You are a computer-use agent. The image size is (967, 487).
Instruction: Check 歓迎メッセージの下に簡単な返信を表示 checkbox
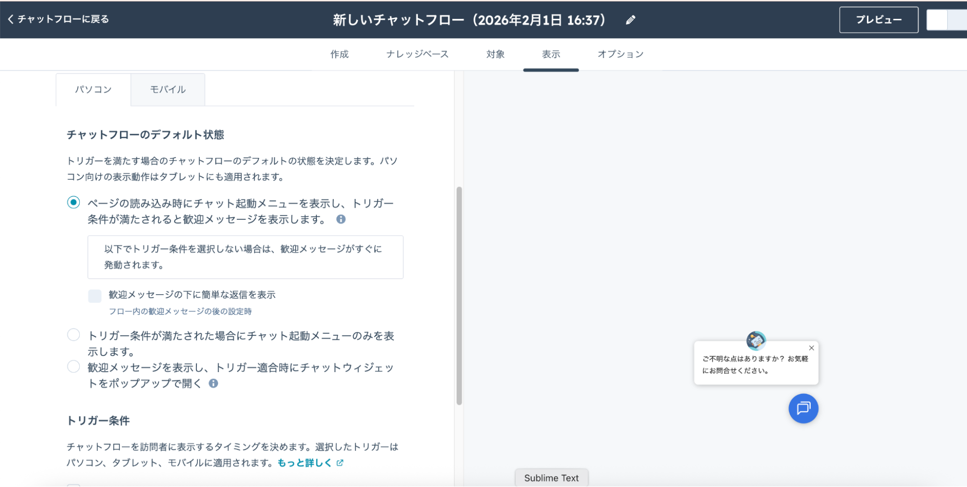click(x=95, y=296)
